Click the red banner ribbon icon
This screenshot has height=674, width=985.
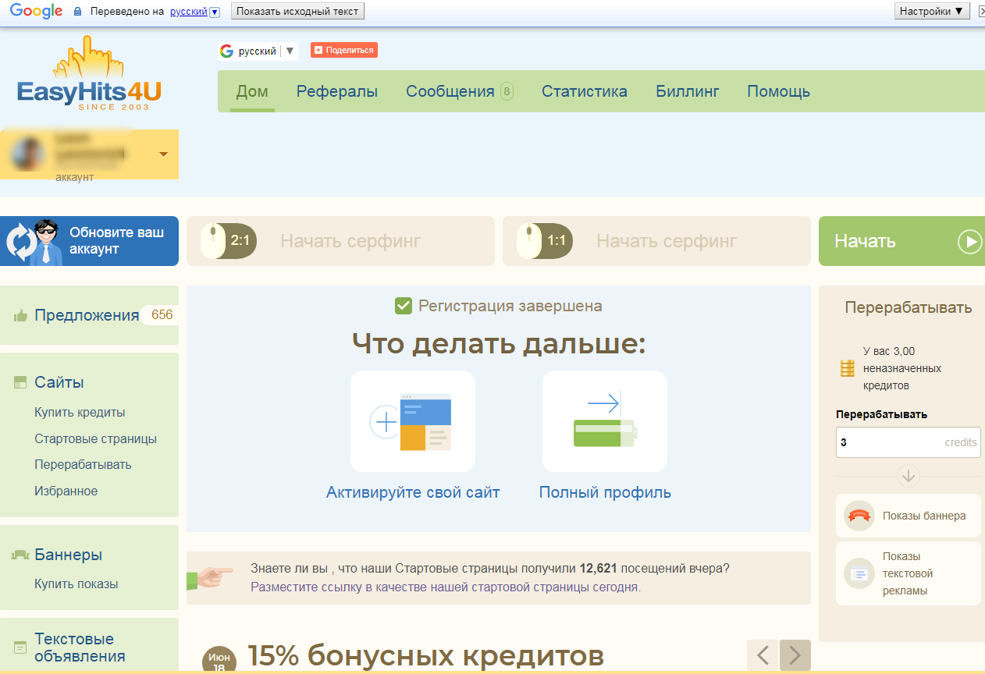859,516
